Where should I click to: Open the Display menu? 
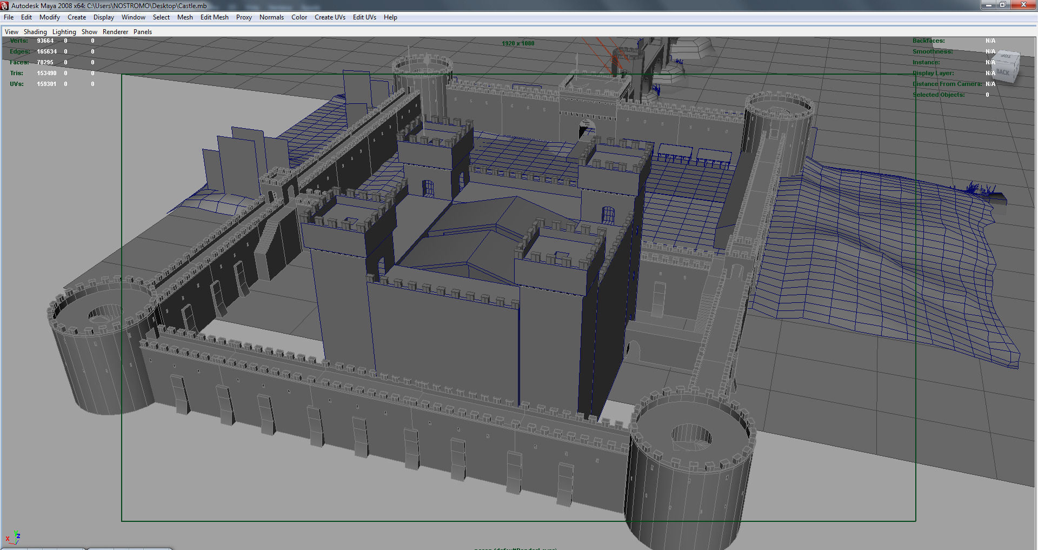(x=104, y=17)
